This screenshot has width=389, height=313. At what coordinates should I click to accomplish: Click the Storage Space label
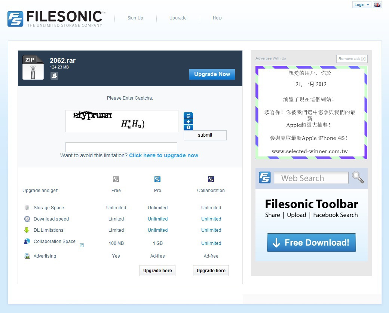pos(49,208)
